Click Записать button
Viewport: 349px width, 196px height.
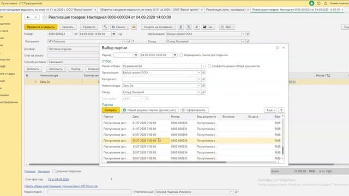(68, 27)
